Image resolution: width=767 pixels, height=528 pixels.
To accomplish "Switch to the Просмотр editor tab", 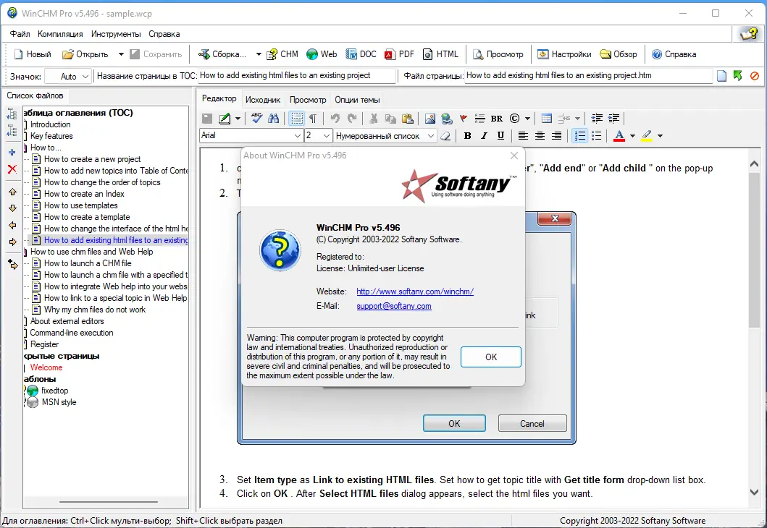I will 308,100.
